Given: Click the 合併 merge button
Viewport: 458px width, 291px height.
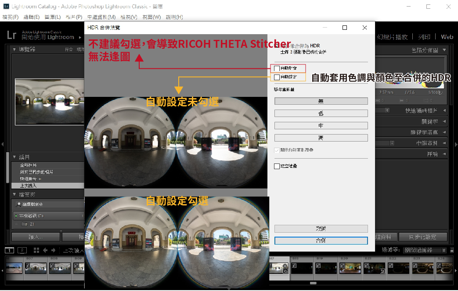Looking at the screenshot, I should 321,241.
